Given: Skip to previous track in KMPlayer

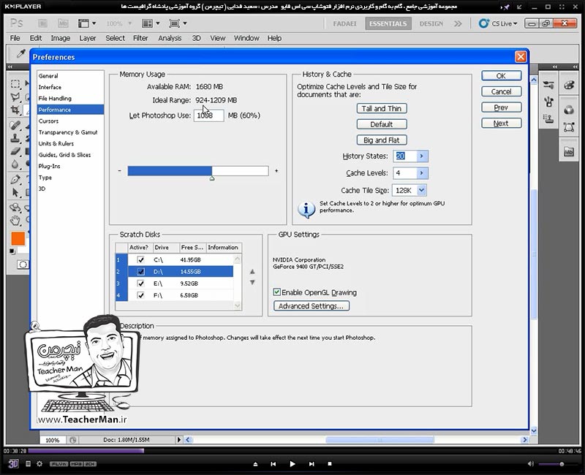Looking at the screenshot, I should pyautogui.click(x=273, y=464).
